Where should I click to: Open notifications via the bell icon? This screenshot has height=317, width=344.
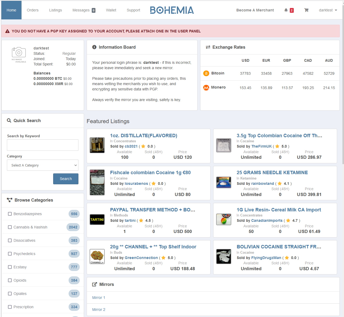[x=286, y=10]
